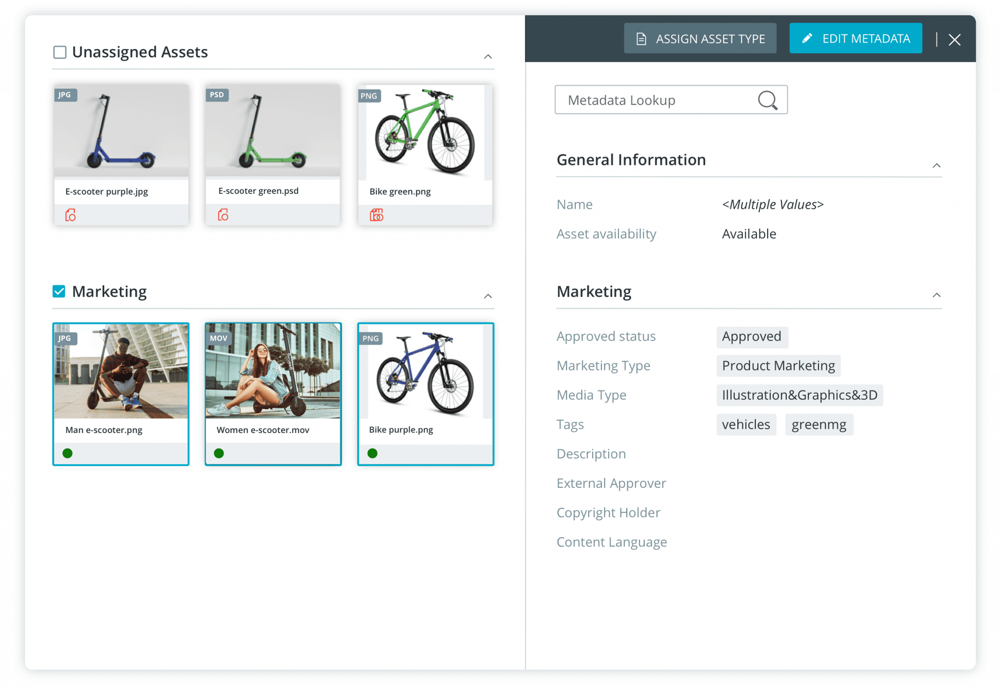Collapse the General Information panel
Screen dimensions: 1002x686
click(937, 165)
